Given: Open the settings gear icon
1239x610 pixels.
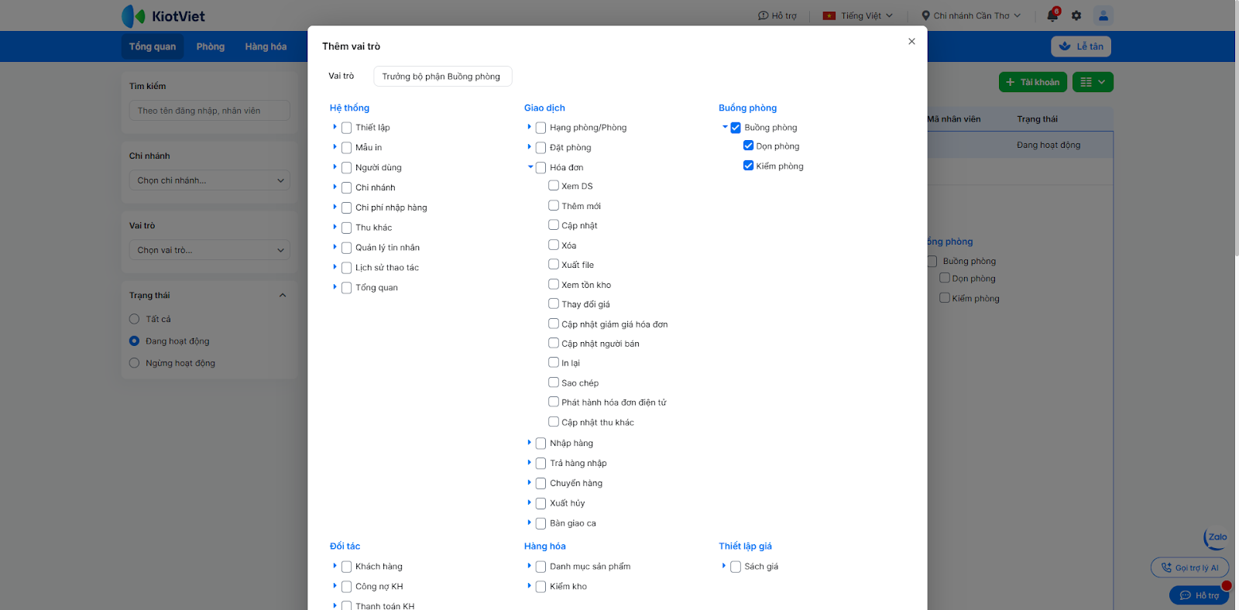Looking at the screenshot, I should tap(1076, 15).
